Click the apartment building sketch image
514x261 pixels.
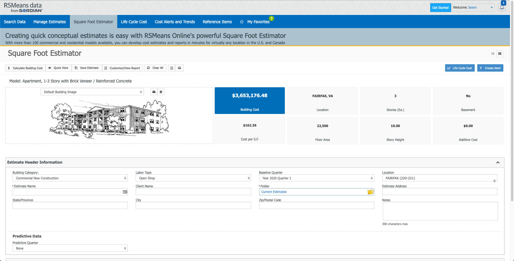pyautogui.click(x=109, y=119)
